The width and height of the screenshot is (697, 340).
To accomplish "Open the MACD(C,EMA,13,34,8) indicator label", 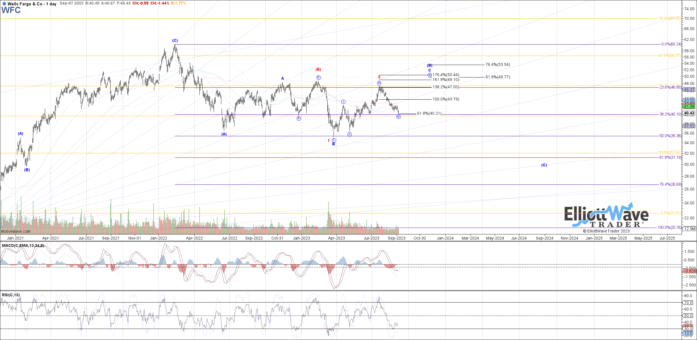I will point(23,245).
